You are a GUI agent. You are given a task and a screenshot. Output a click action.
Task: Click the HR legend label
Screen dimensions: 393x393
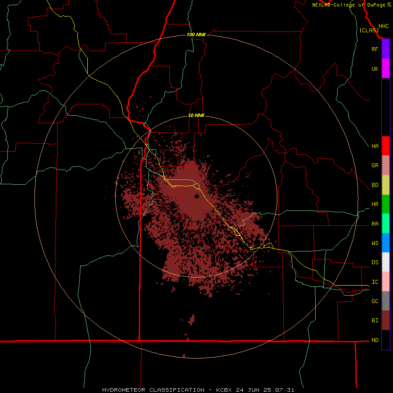tap(375, 204)
